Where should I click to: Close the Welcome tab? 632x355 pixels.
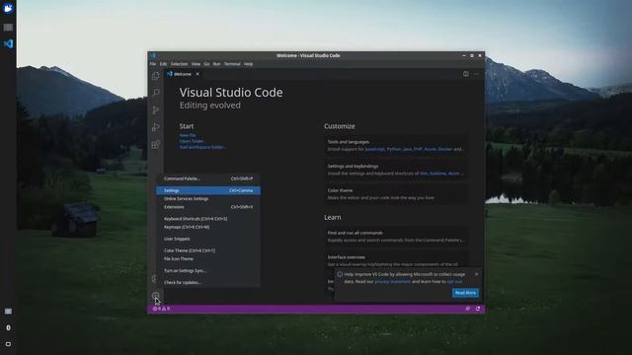pyautogui.click(x=197, y=74)
